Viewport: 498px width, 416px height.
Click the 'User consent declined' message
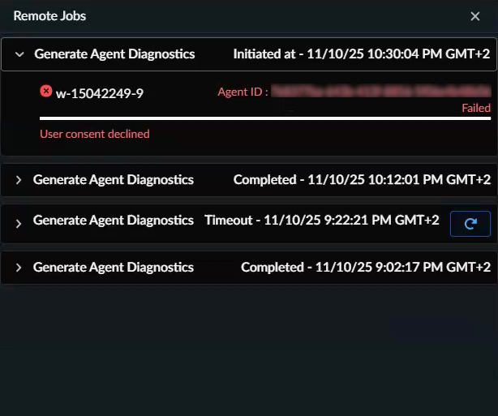click(95, 134)
